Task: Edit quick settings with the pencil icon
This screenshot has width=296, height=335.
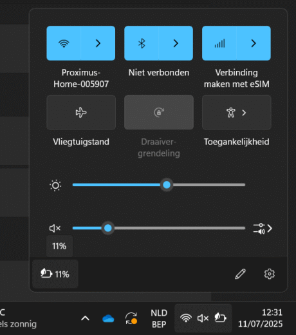Action: coord(240,274)
